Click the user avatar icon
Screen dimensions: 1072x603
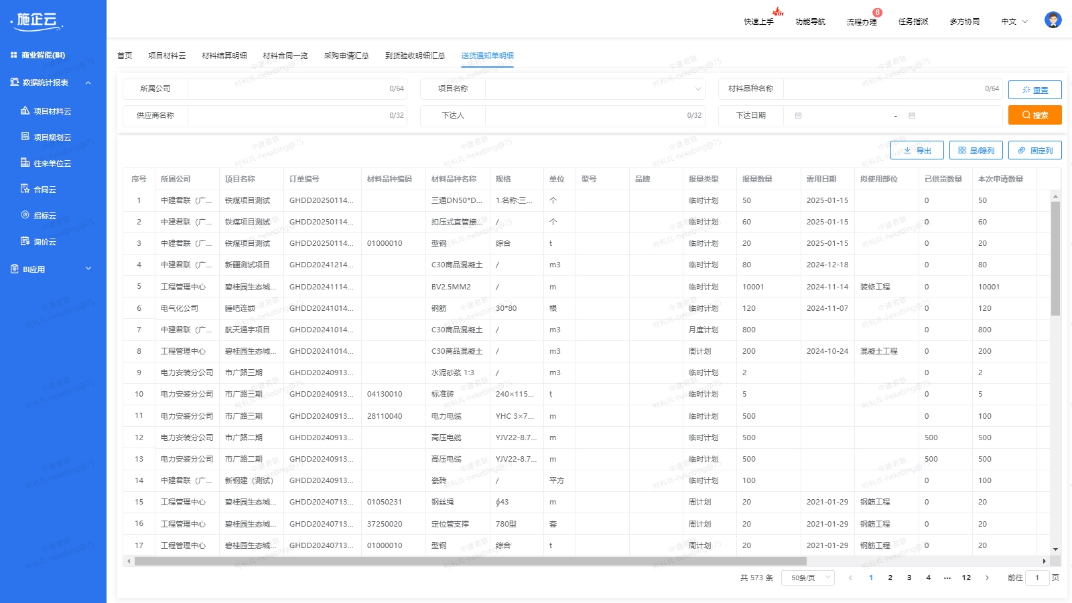pos(1053,21)
